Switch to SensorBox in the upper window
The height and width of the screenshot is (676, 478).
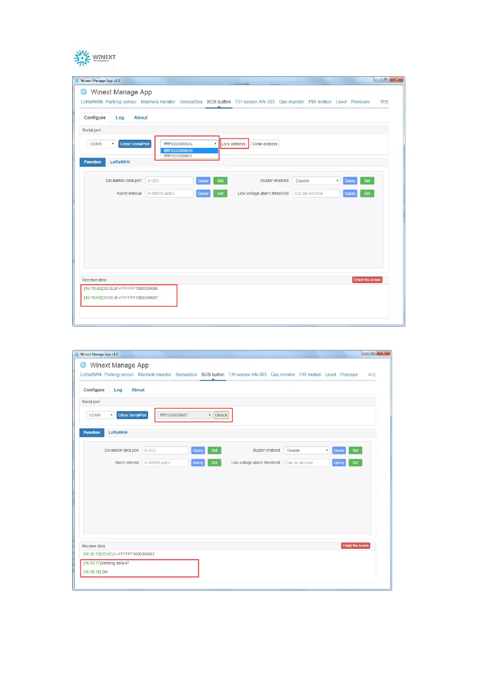click(191, 102)
